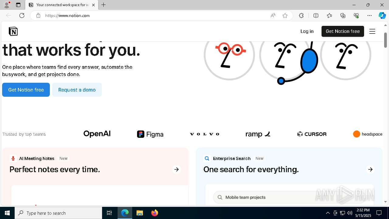Add page to favorites star icon
389x219 pixels.
[285, 16]
